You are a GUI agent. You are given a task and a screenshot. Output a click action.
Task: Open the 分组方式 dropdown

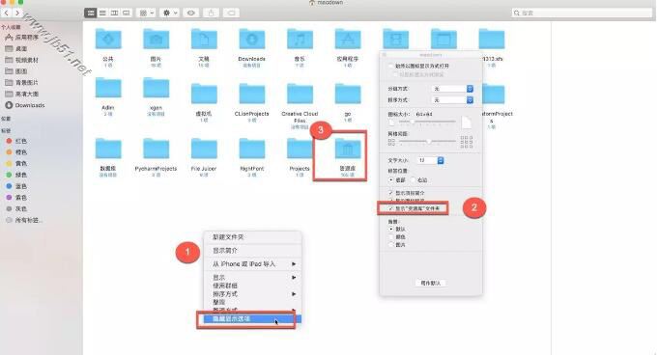(x=453, y=89)
